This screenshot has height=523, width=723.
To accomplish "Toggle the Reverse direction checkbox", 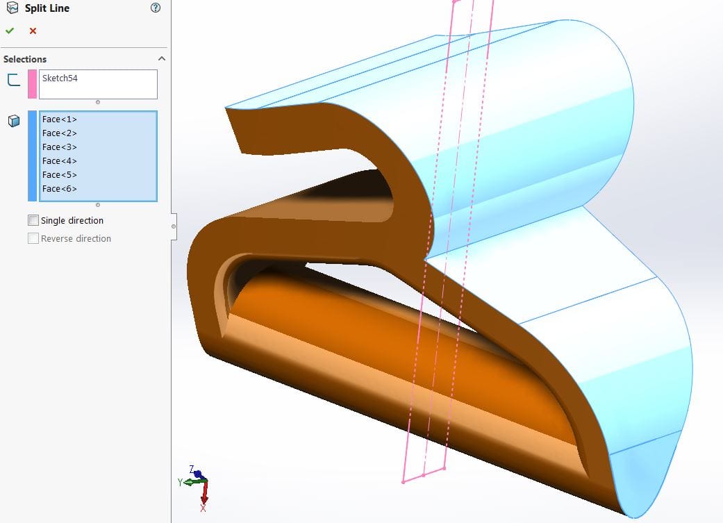I will pos(33,238).
